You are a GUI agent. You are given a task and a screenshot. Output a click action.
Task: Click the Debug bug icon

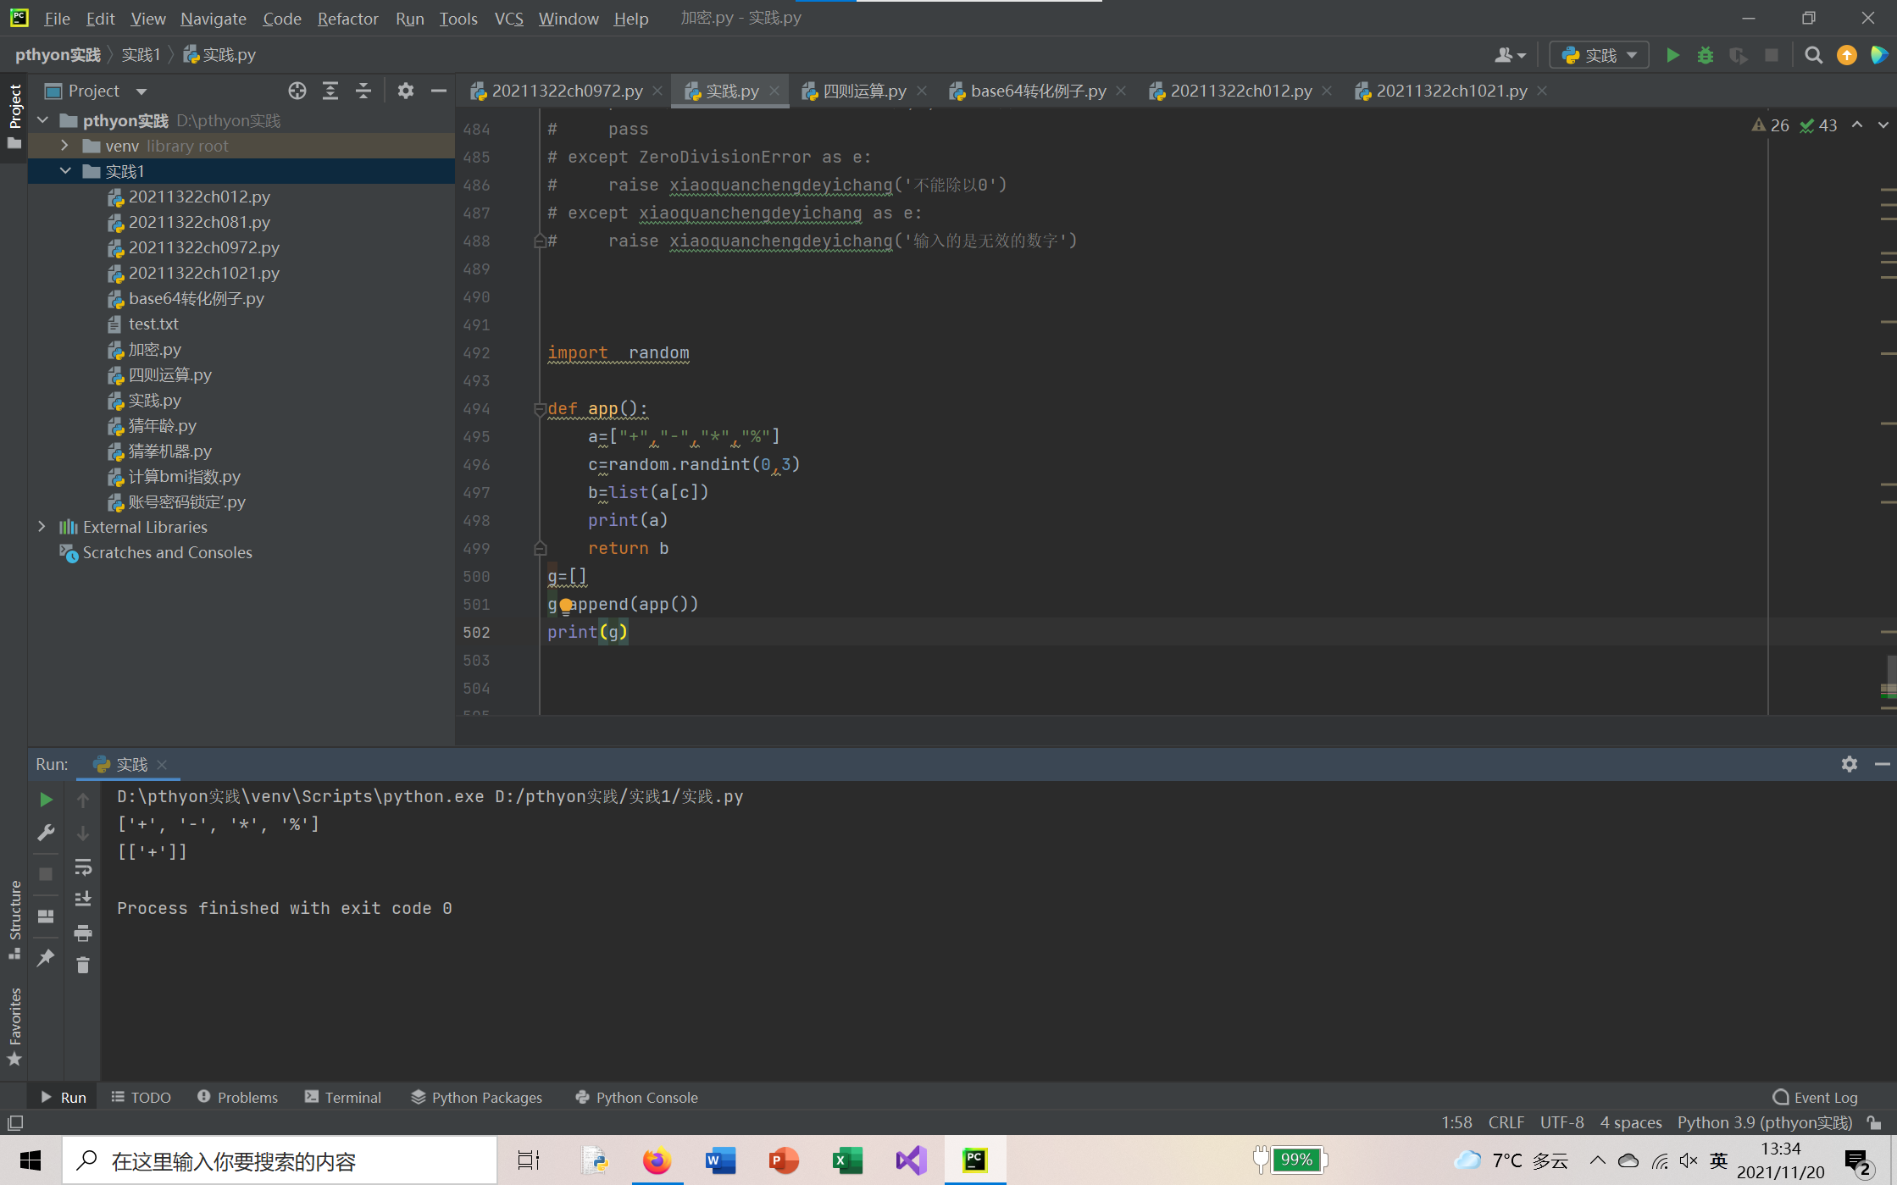1706,55
